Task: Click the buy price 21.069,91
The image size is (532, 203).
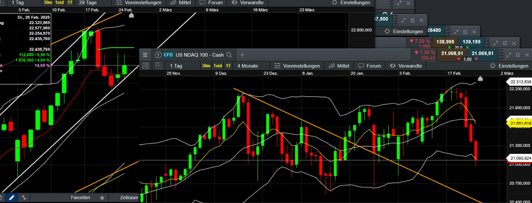Action: (483, 53)
